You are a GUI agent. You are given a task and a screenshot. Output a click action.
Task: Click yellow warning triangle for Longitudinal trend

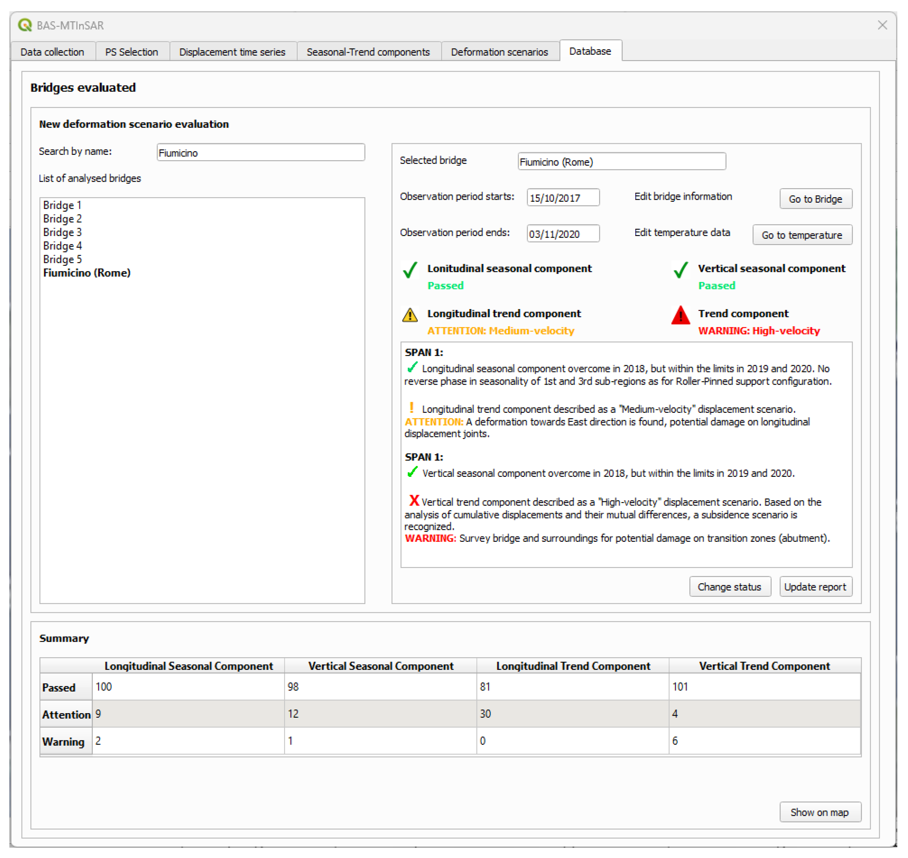[x=410, y=315]
